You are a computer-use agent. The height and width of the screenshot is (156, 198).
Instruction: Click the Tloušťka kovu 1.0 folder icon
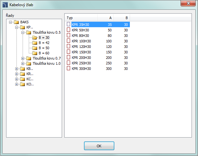(x=28, y=64)
